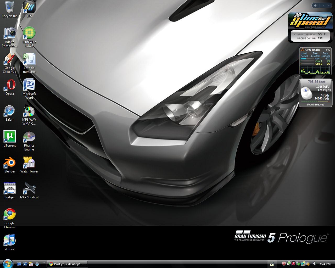Screen dimensions: 335x268
Task: Select the Physics Engine shortcut
Action: [29, 141]
